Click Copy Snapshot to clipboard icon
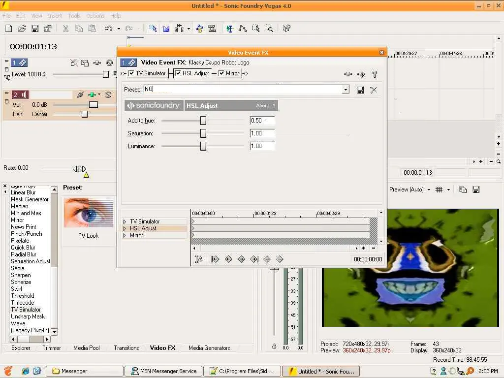Image resolution: width=504 pixels, height=378 pixels. (463, 189)
